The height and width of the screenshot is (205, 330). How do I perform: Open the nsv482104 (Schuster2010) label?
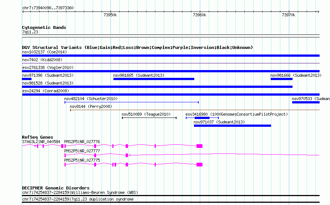[x=91, y=99]
